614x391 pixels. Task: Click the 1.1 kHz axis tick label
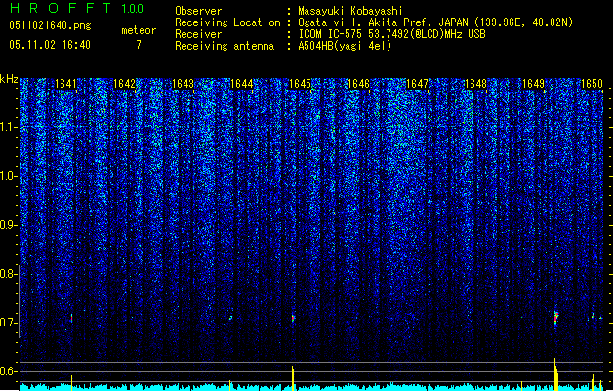(x=8, y=127)
